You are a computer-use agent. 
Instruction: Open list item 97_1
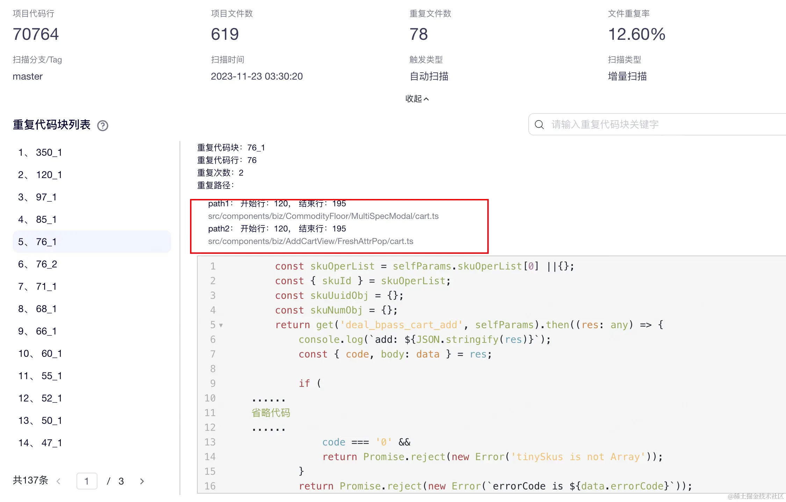coord(46,197)
